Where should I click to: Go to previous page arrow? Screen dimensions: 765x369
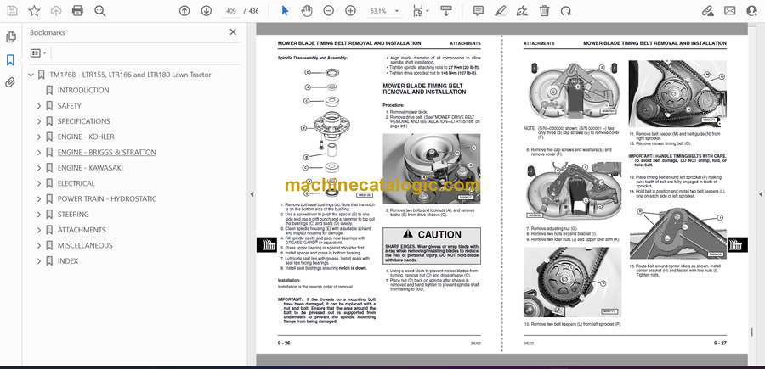coord(184,11)
